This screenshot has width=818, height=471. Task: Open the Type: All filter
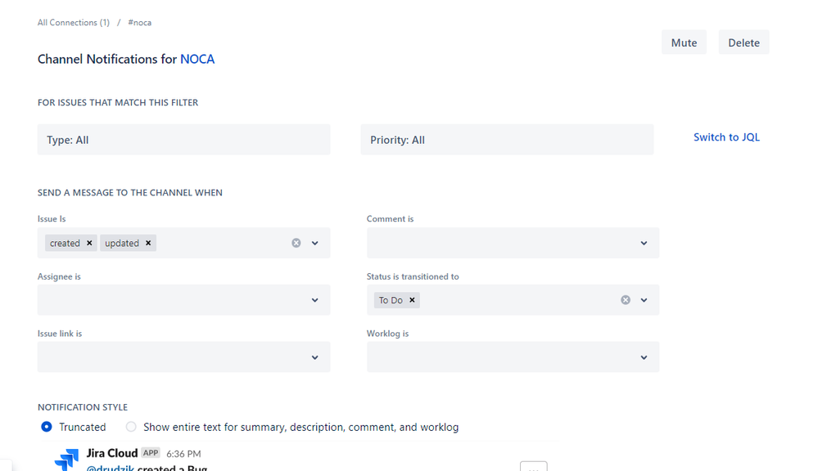[x=183, y=140]
